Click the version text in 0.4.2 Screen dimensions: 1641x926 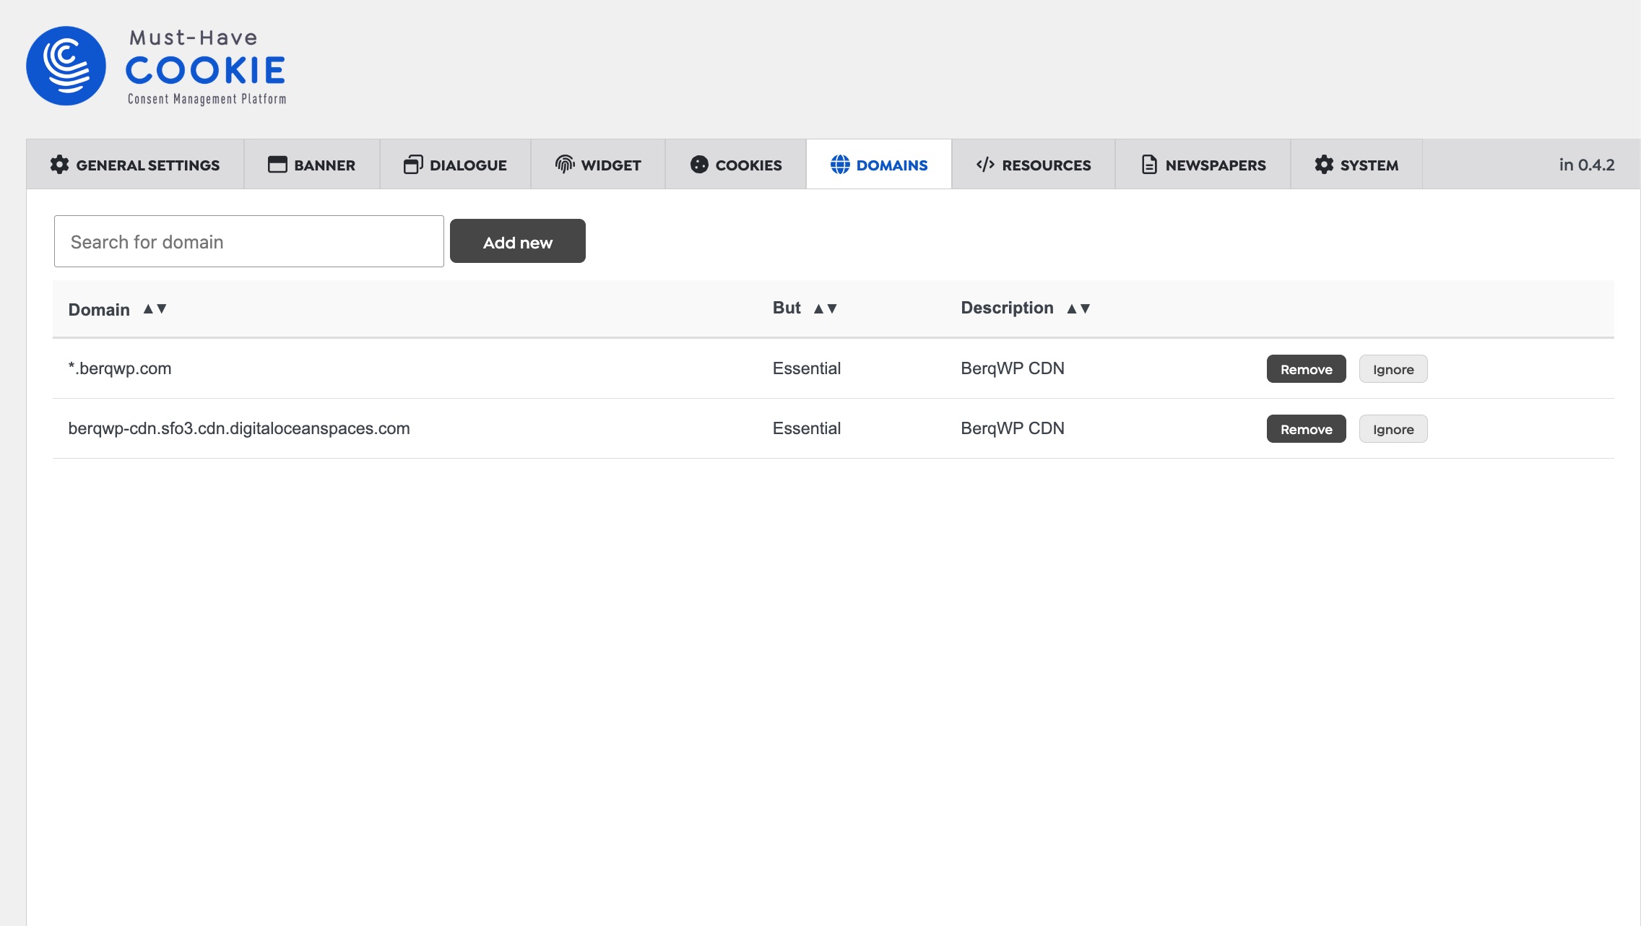pos(1587,165)
